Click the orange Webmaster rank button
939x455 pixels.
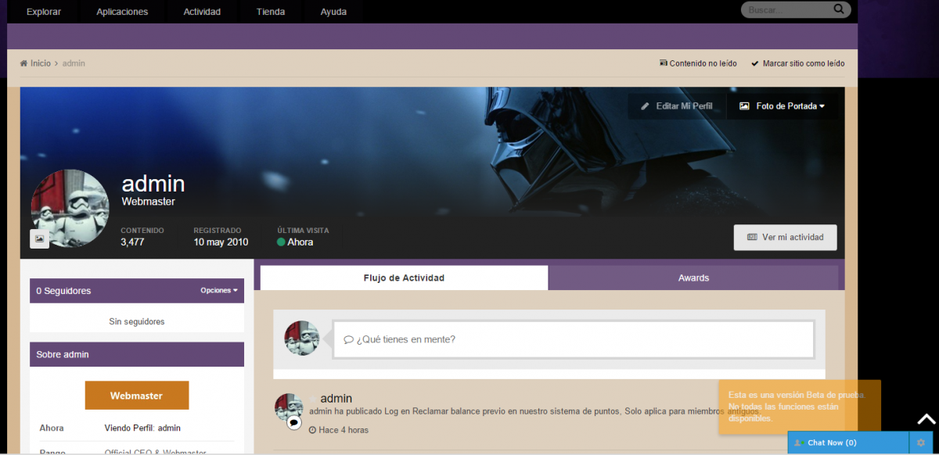[x=137, y=396]
